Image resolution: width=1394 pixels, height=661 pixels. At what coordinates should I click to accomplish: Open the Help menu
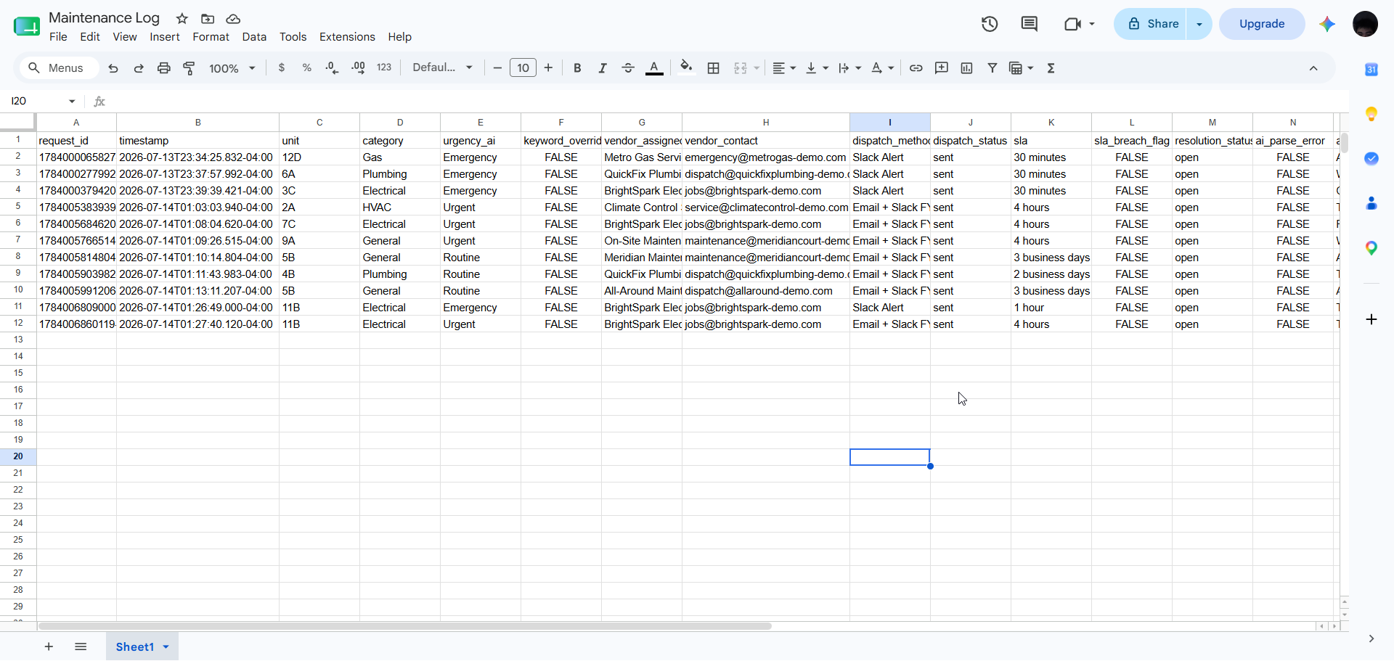coord(399,37)
